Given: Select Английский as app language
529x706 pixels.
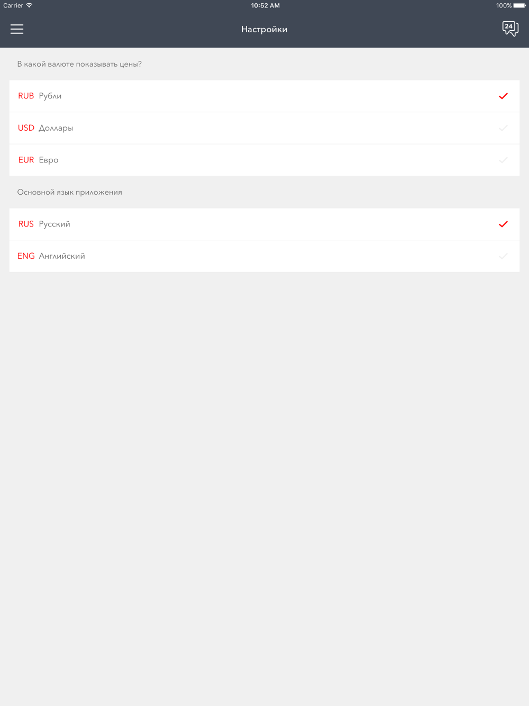Looking at the screenshot, I should coord(264,256).
